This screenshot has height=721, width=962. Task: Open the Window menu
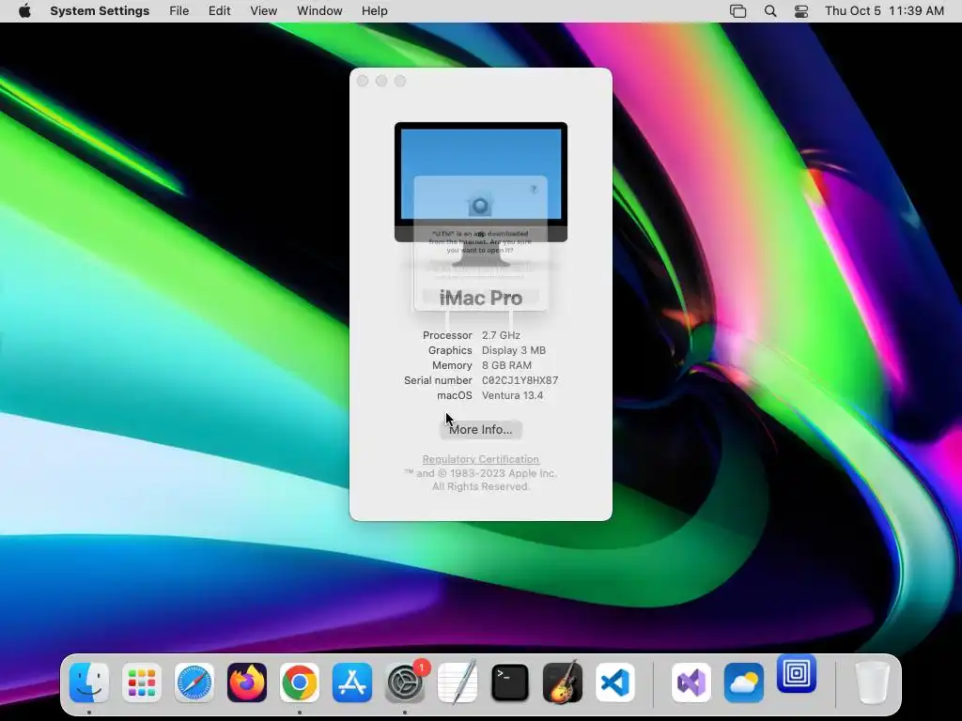tap(319, 11)
